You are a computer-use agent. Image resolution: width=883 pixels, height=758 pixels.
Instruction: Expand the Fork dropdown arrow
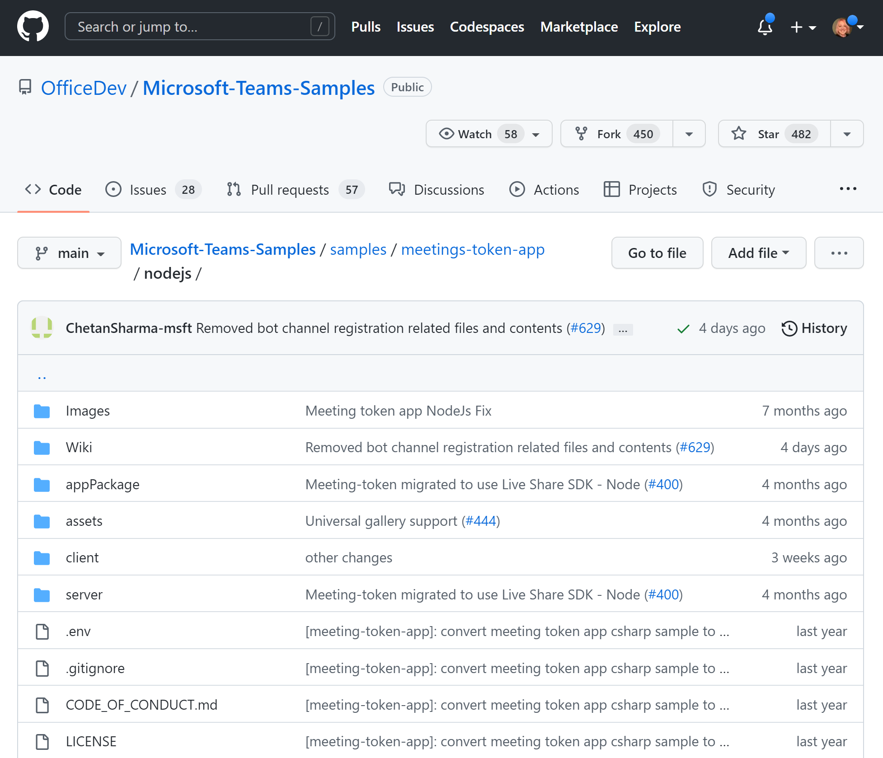pyautogui.click(x=688, y=134)
